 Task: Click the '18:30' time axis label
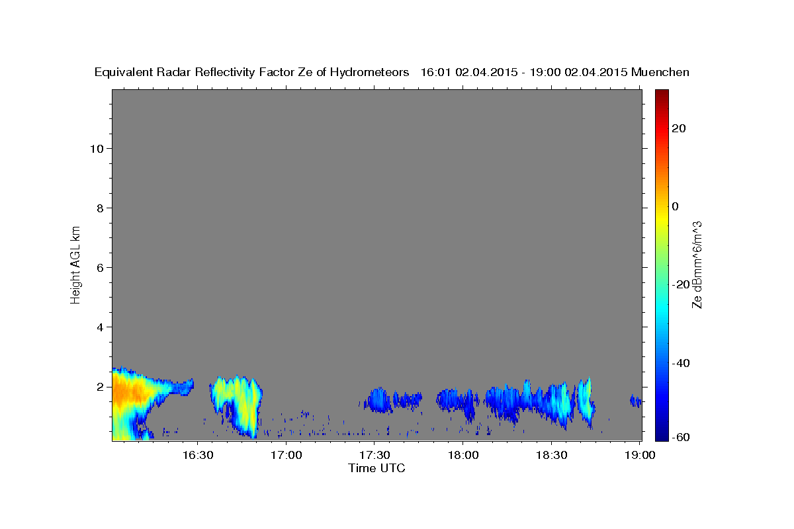click(x=552, y=455)
